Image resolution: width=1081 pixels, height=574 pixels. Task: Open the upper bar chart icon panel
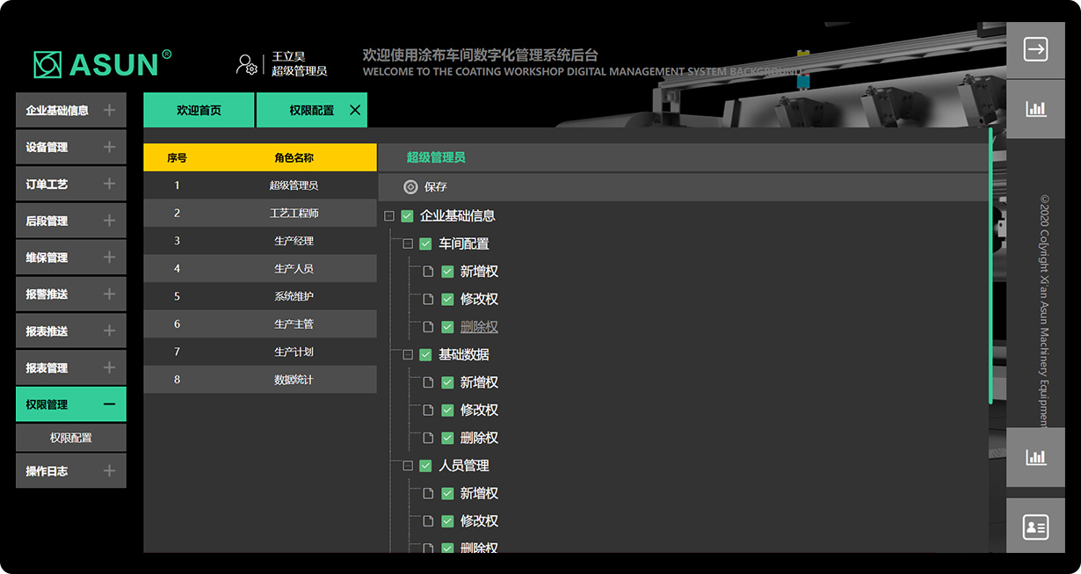pyautogui.click(x=1035, y=109)
